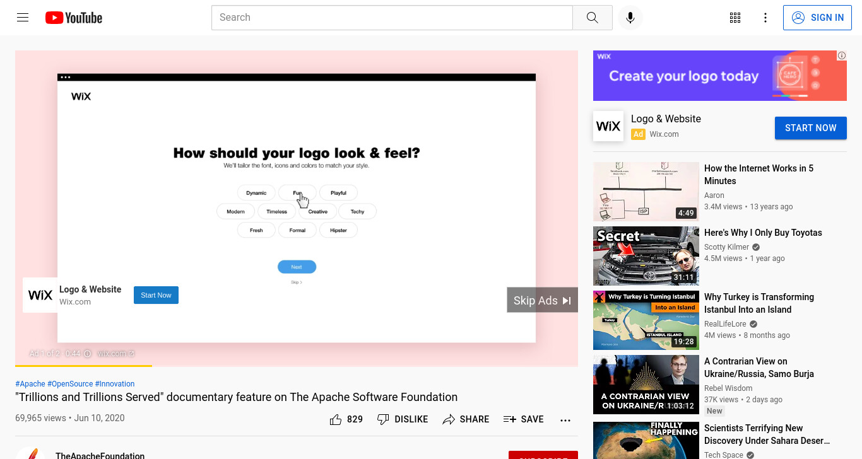
Task: Share the video
Action: (x=466, y=419)
